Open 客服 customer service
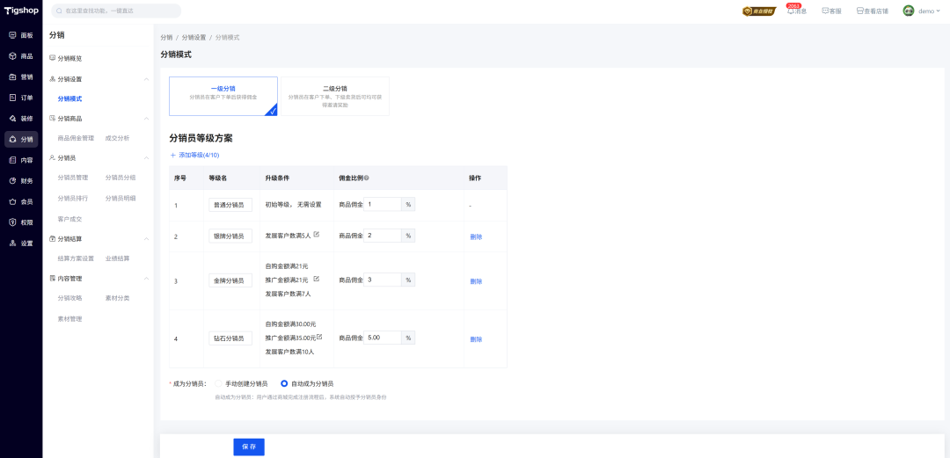 click(831, 11)
